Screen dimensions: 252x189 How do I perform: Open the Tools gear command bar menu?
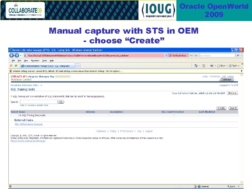click(234, 66)
